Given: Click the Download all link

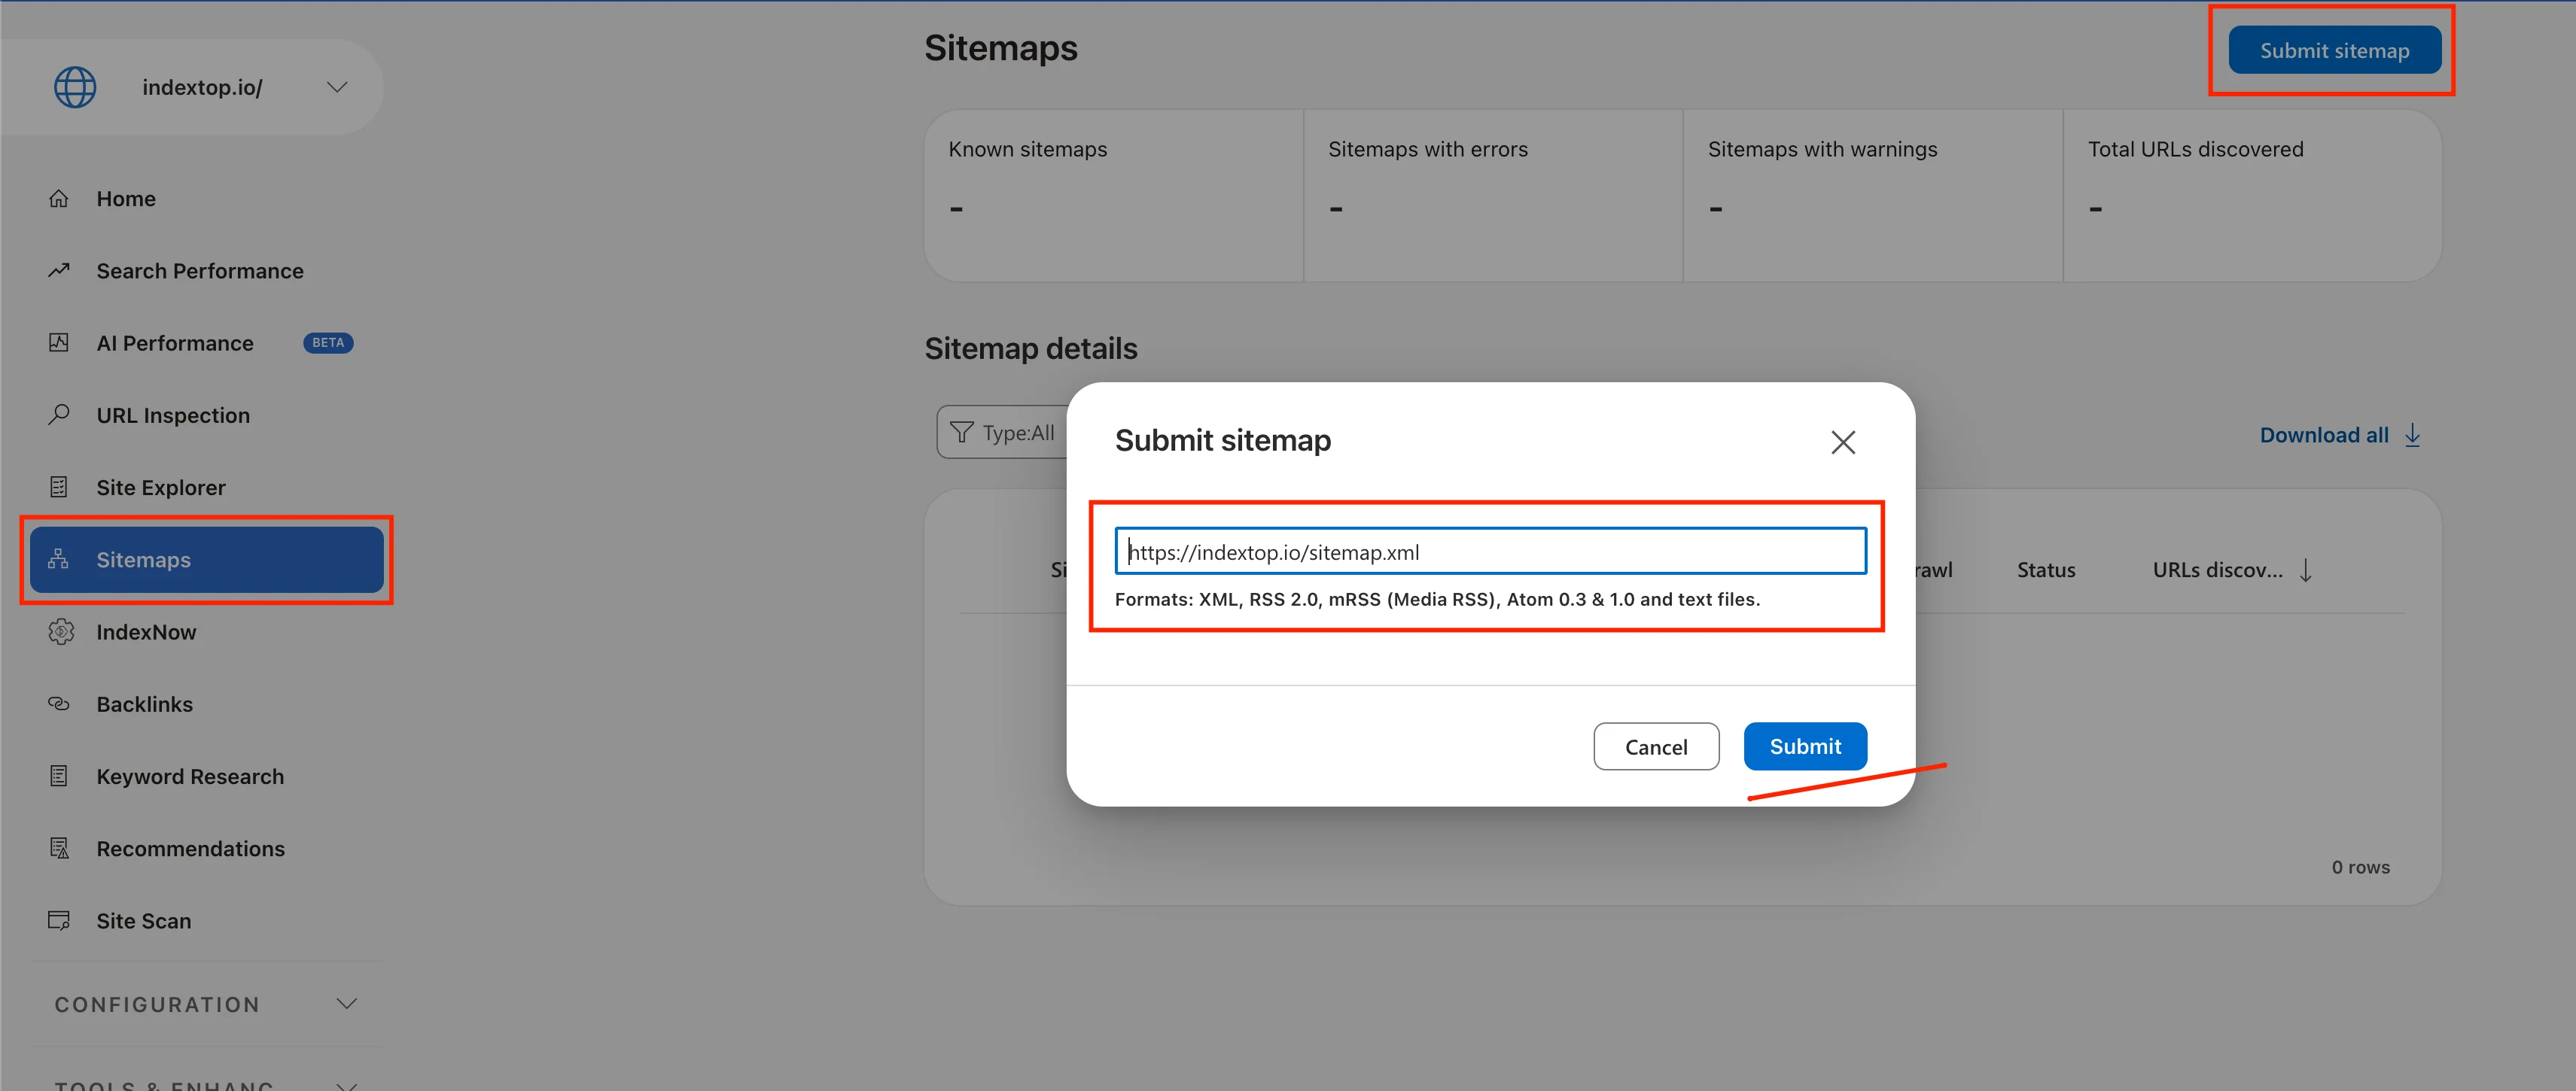Looking at the screenshot, I should click(x=2324, y=435).
